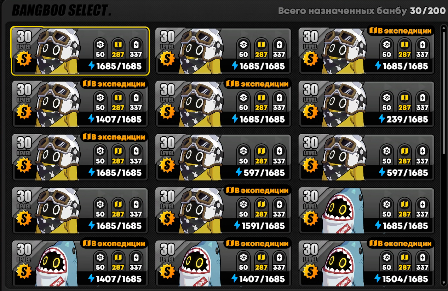Click the battery stat icon on the 1504/1685 card
Screen dimensions: 448x291
tap(422, 257)
